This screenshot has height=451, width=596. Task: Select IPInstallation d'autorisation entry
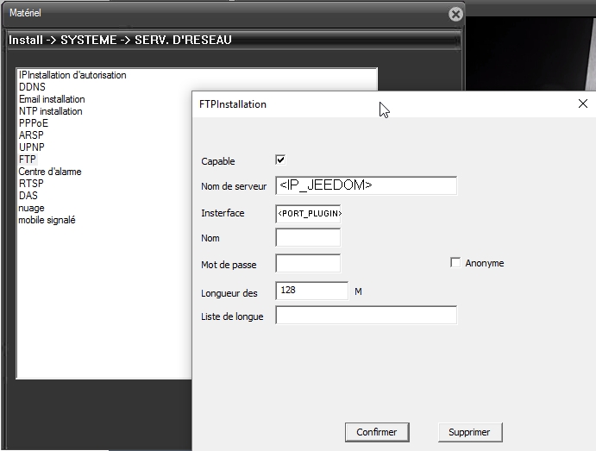pyautogui.click(x=72, y=75)
